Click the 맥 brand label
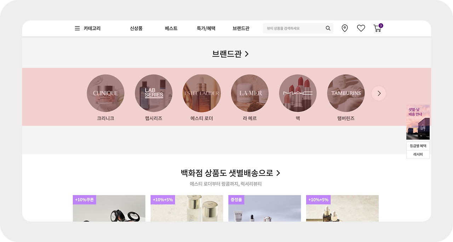 coord(298,119)
